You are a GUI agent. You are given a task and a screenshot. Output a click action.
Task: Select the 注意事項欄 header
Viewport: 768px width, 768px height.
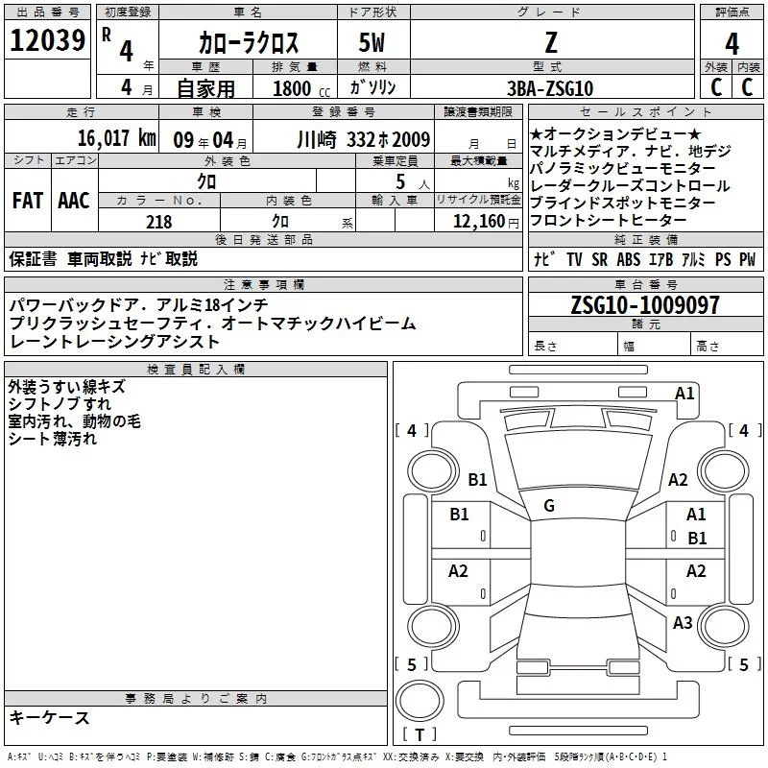(x=263, y=284)
